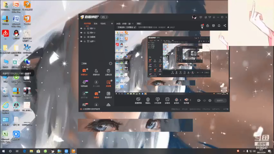Open the 弹幕助手 tool
The height and width of the screenshot is (154, 274).
click(x=84, y=72)
